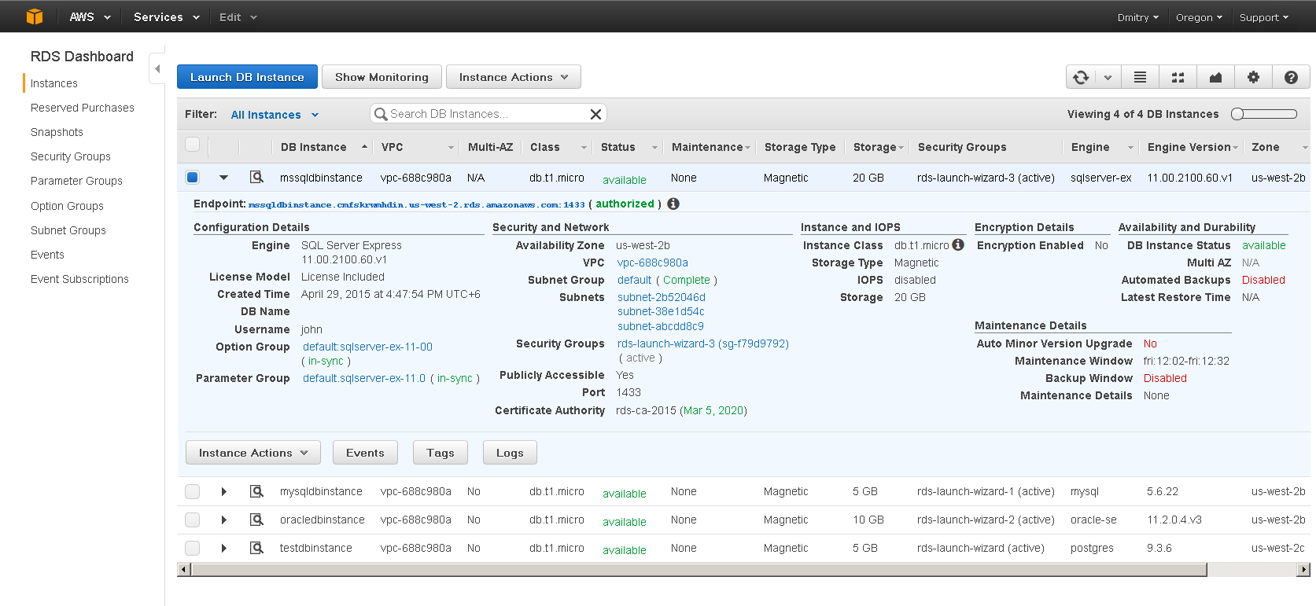Screen dimensions: 1316x606
Task: View details icon for mysqldbinstance
Action: click(x=256, y=491)
